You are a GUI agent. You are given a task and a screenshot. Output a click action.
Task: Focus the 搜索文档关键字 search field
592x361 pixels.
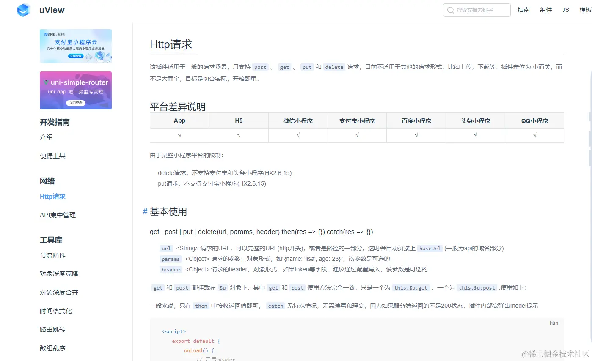(x=477, y=10)
